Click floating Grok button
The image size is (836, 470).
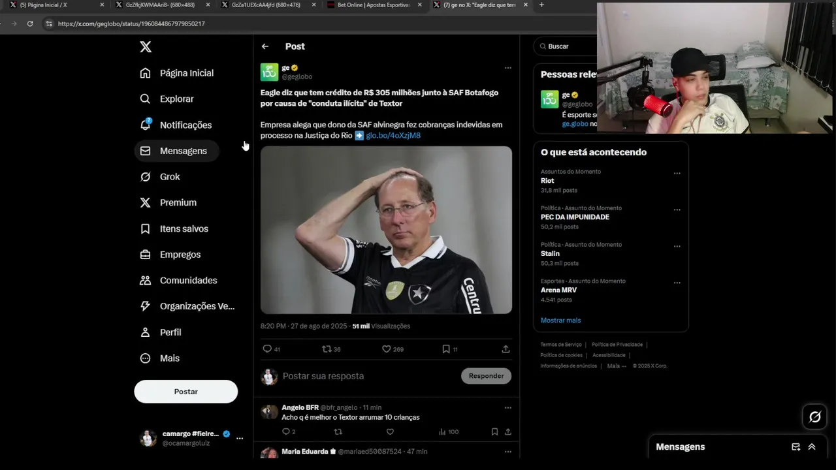coord(815,416)
